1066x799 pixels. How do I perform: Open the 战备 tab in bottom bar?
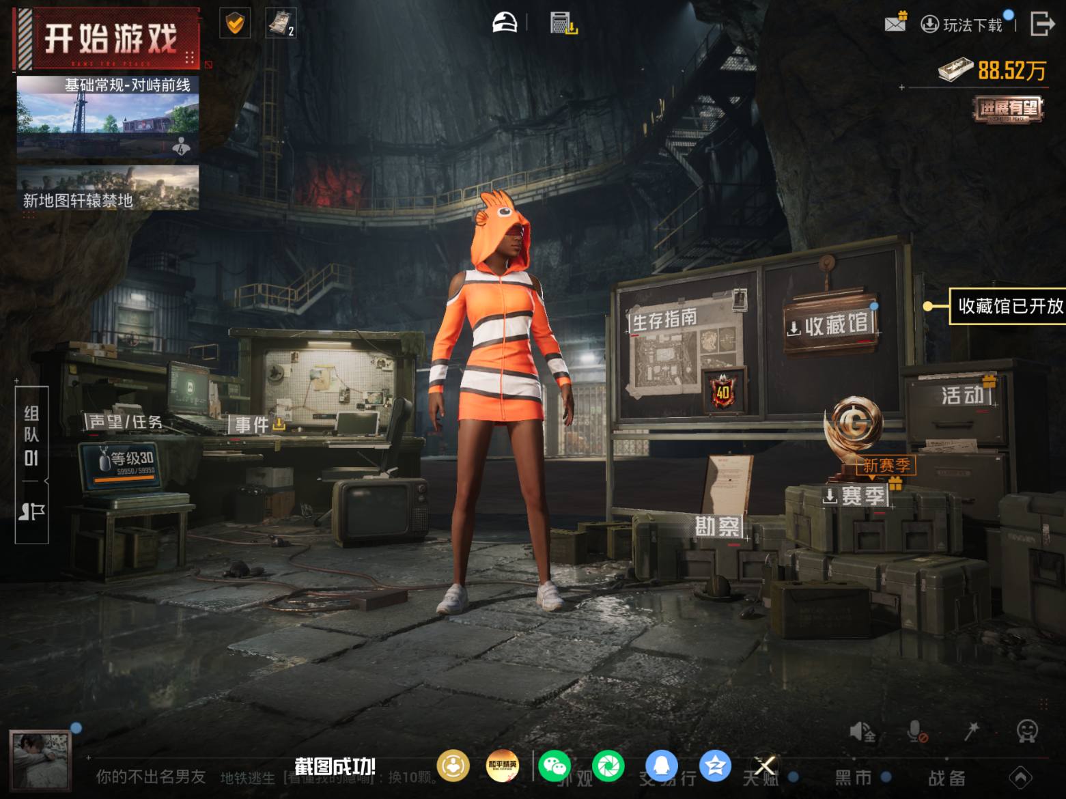(x=946, y=778)
